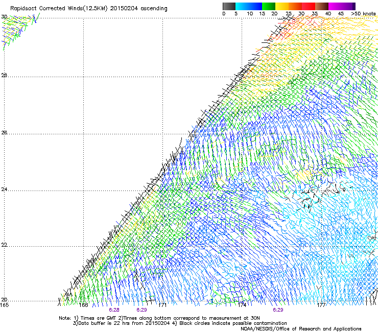The image size is (378, 332).
Task: Click the title 'Rapidscat Corrected Winds(12.5KM)'
Action: (x=59, y=9)
